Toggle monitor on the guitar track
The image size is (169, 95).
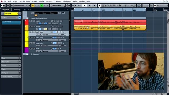point(54,26)
